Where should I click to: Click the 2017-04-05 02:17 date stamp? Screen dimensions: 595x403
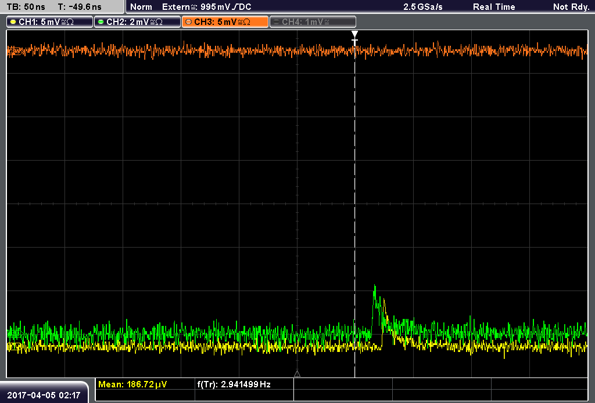44,395
